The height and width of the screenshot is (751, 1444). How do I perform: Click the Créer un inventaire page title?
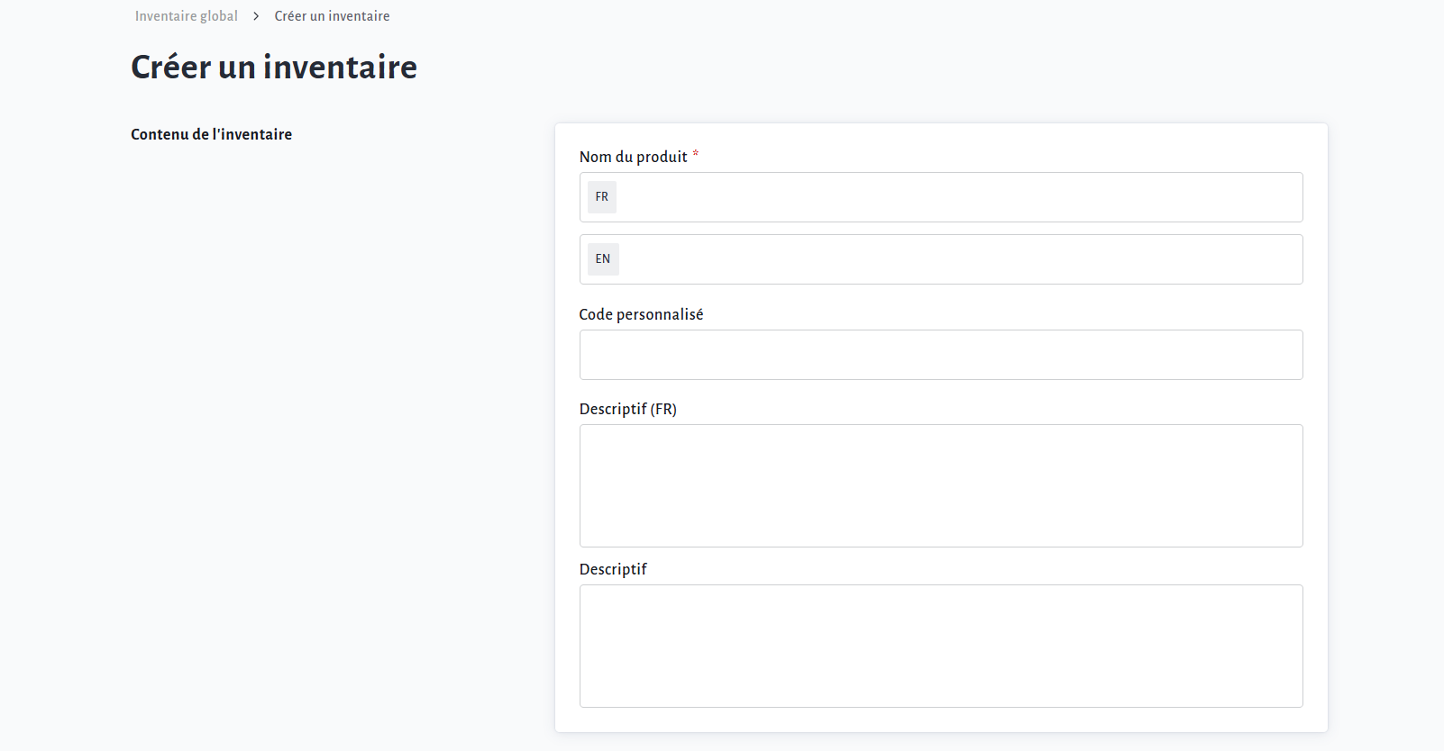pos(274,67)
